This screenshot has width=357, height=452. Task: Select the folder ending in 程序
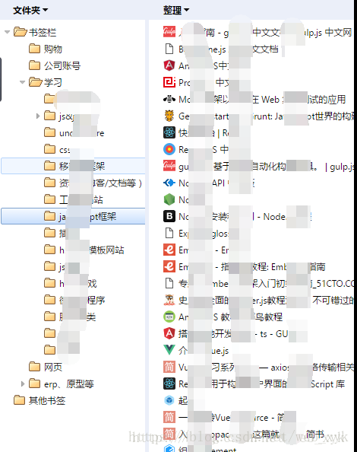pos(74,300)
